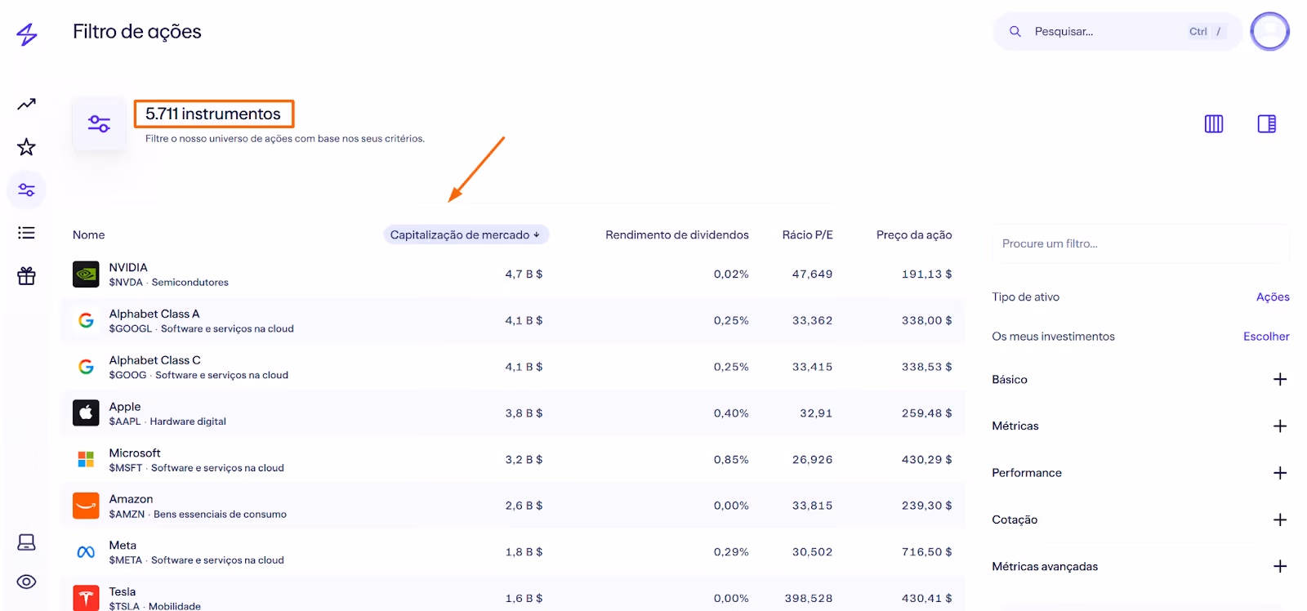Open the user profile avatar
Image resolution: width=1307 pixels, height=611 pixels.
tap(1269, 31)
